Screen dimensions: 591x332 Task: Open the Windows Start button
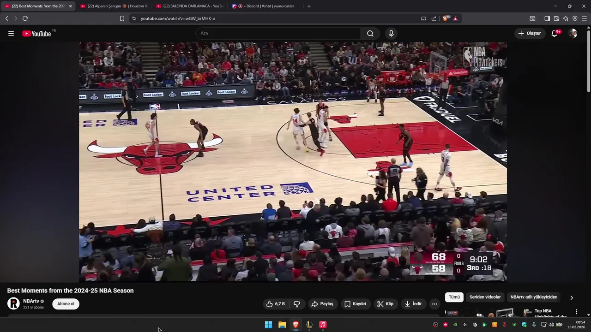click(x=268, y=325)
